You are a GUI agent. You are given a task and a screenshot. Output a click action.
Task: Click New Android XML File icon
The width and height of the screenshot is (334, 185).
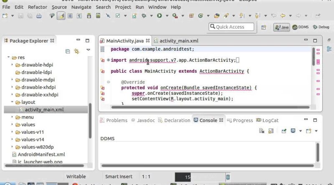pos(134,16)
